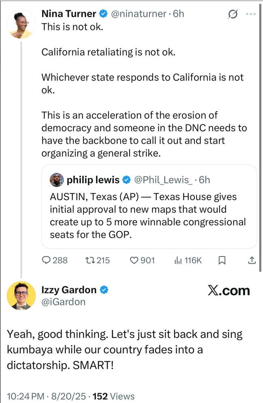Click the @iGardon handle

(64, 302)
